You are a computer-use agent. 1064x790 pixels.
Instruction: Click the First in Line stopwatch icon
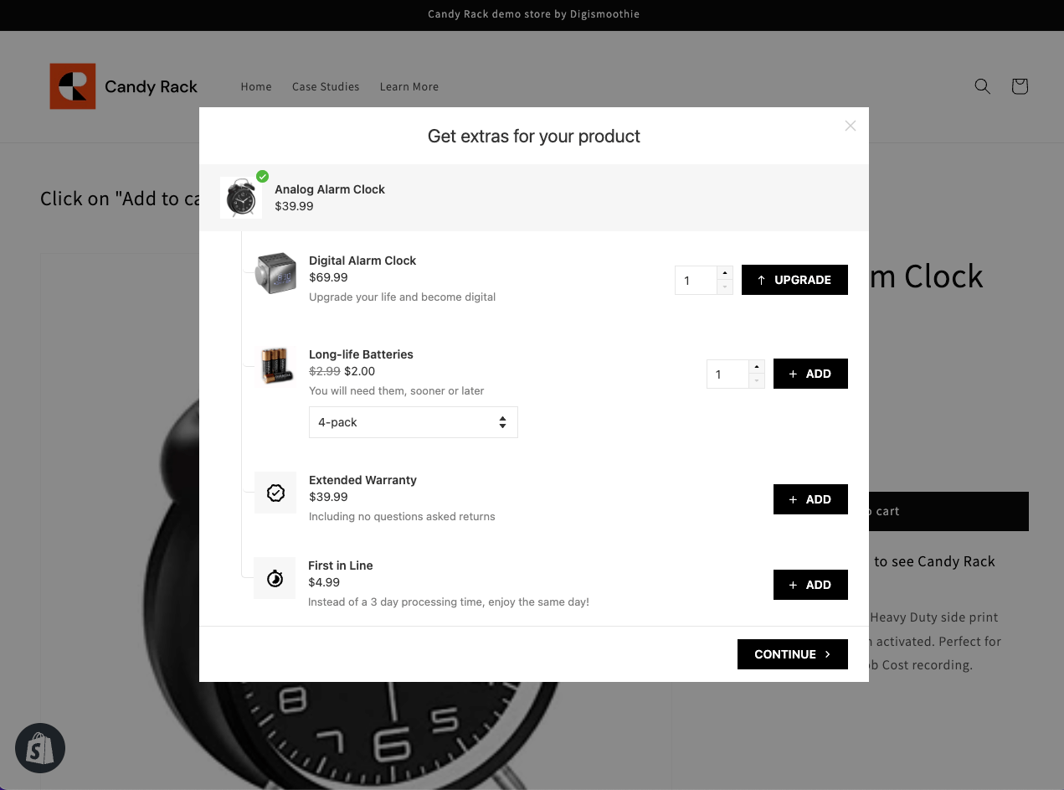point(275,578)
